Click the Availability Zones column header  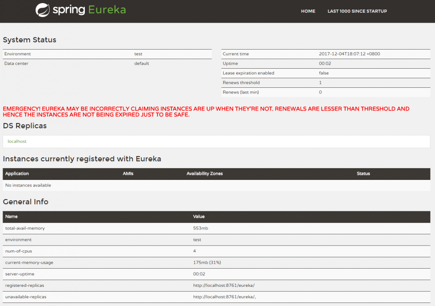tap(204, 173)
